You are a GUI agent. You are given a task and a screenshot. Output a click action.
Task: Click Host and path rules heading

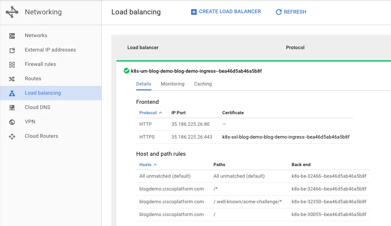161,154
